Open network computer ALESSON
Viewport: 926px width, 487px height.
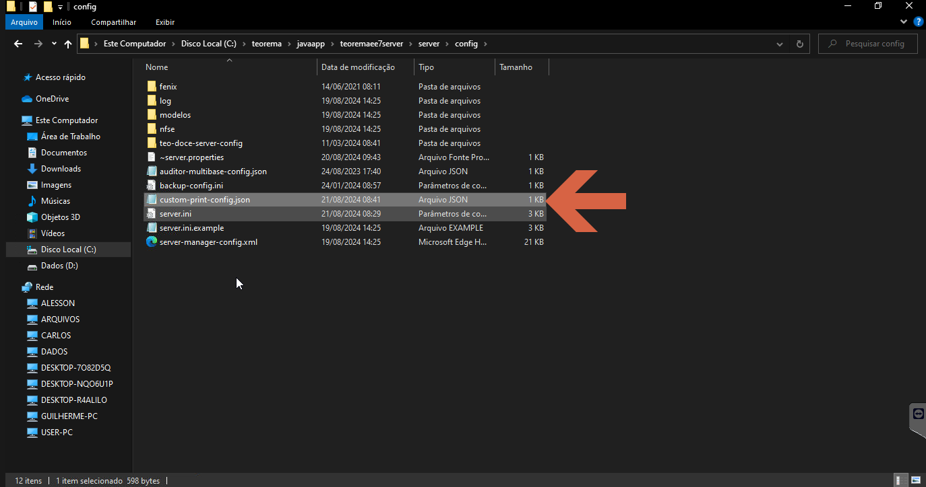[x=58, y=303]
